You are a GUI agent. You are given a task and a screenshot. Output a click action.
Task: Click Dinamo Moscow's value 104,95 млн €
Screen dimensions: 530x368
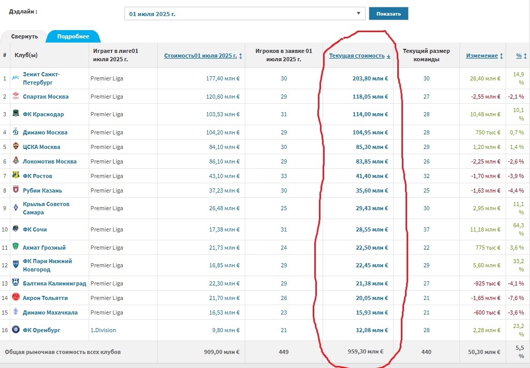point(370,132)
